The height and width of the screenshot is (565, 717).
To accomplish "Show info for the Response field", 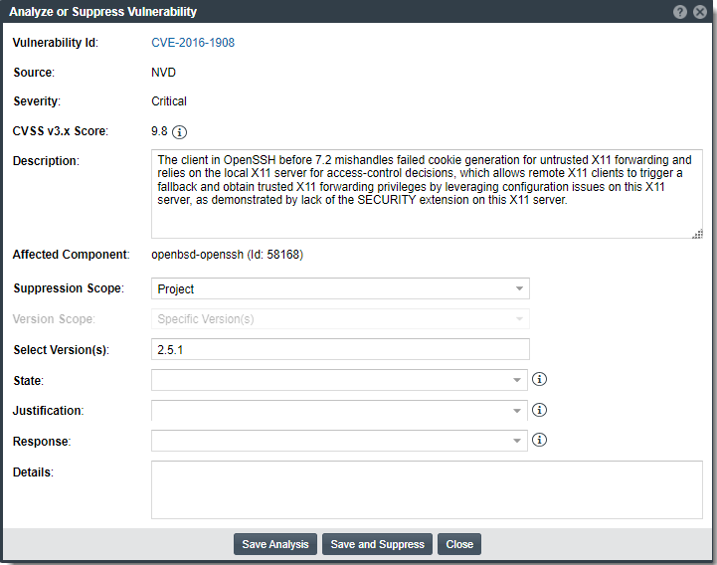I will [540, 441].
